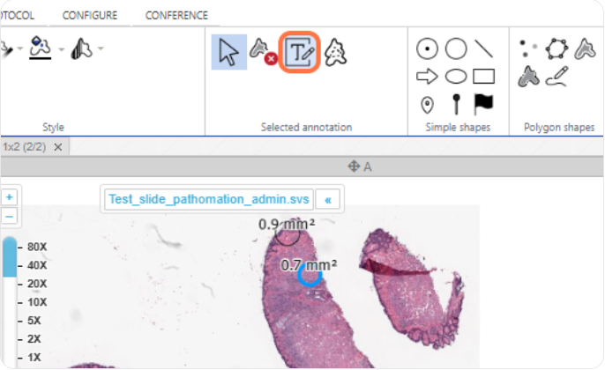The image size is (605, 370).
Task: Choose the freehand pencil drawing tool
Action: (556, 77)
